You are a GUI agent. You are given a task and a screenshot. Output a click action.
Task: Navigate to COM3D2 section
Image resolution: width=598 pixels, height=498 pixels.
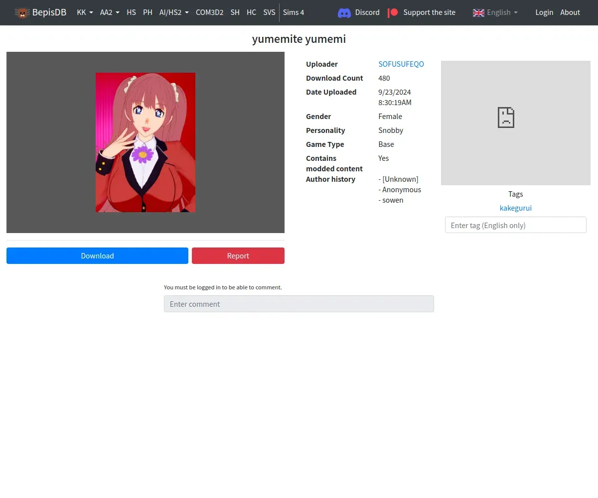tap(209, 12)
